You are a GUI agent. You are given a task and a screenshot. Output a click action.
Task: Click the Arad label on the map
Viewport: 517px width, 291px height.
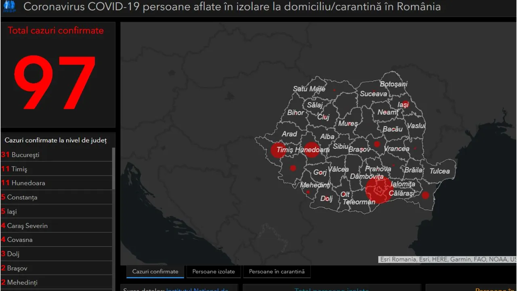(289, 134)
